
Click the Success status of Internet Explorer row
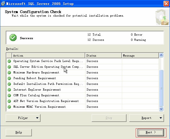[92, 90]
